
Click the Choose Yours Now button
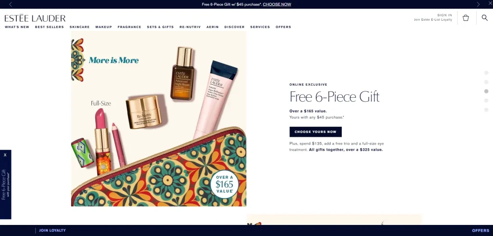[x=315, y=132]
